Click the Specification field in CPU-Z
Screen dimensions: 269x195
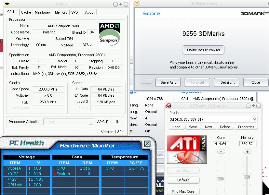click(x=77, y=55)
